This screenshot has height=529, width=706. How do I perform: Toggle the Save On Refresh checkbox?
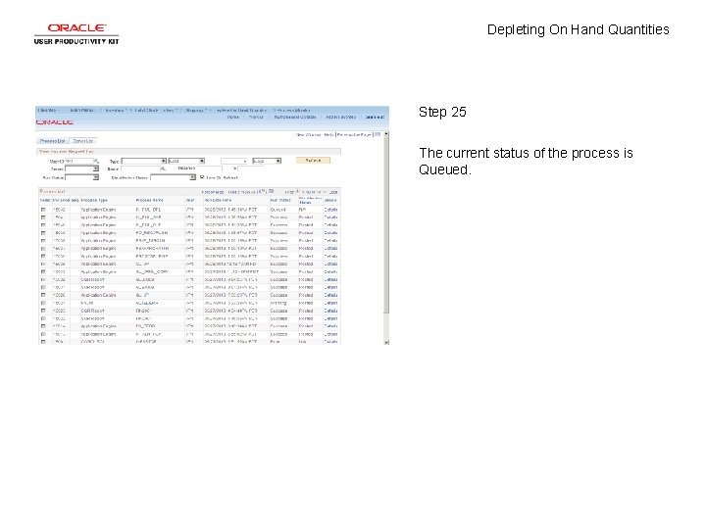point(202,177)
